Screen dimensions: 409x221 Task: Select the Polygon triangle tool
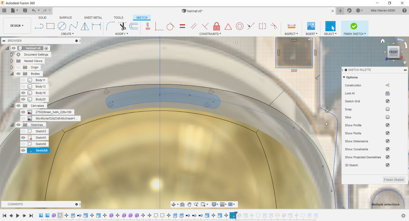85,26
